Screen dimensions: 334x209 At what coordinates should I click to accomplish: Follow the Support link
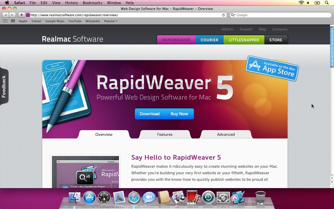point(246,29)
